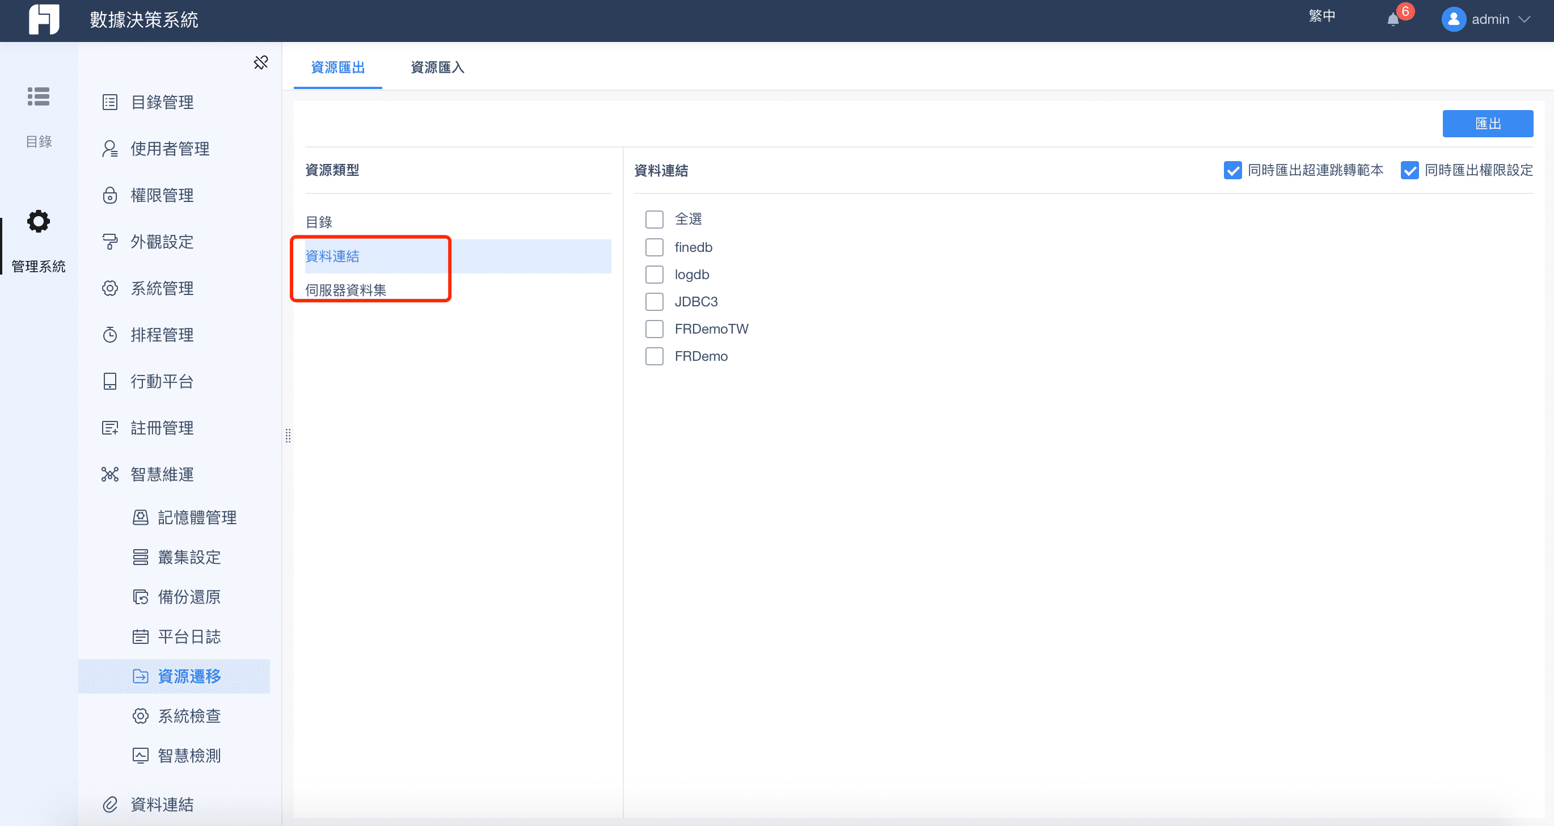Open 行動平台 menu label
This screenshot has width=1554, height=826.
pyautogui.click(x=162, y=381)
